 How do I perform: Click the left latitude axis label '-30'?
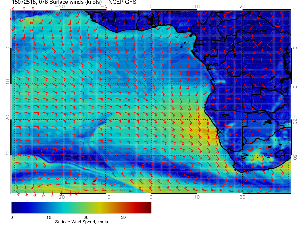(8, 155)
